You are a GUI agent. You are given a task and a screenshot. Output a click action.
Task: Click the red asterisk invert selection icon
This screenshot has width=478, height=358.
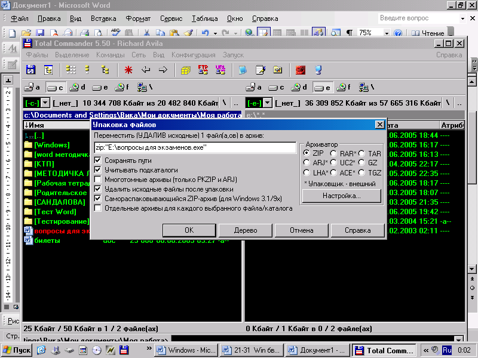128,70
